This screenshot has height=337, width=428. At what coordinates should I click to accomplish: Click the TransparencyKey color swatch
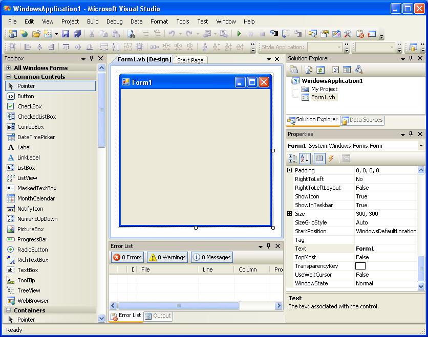359,265
